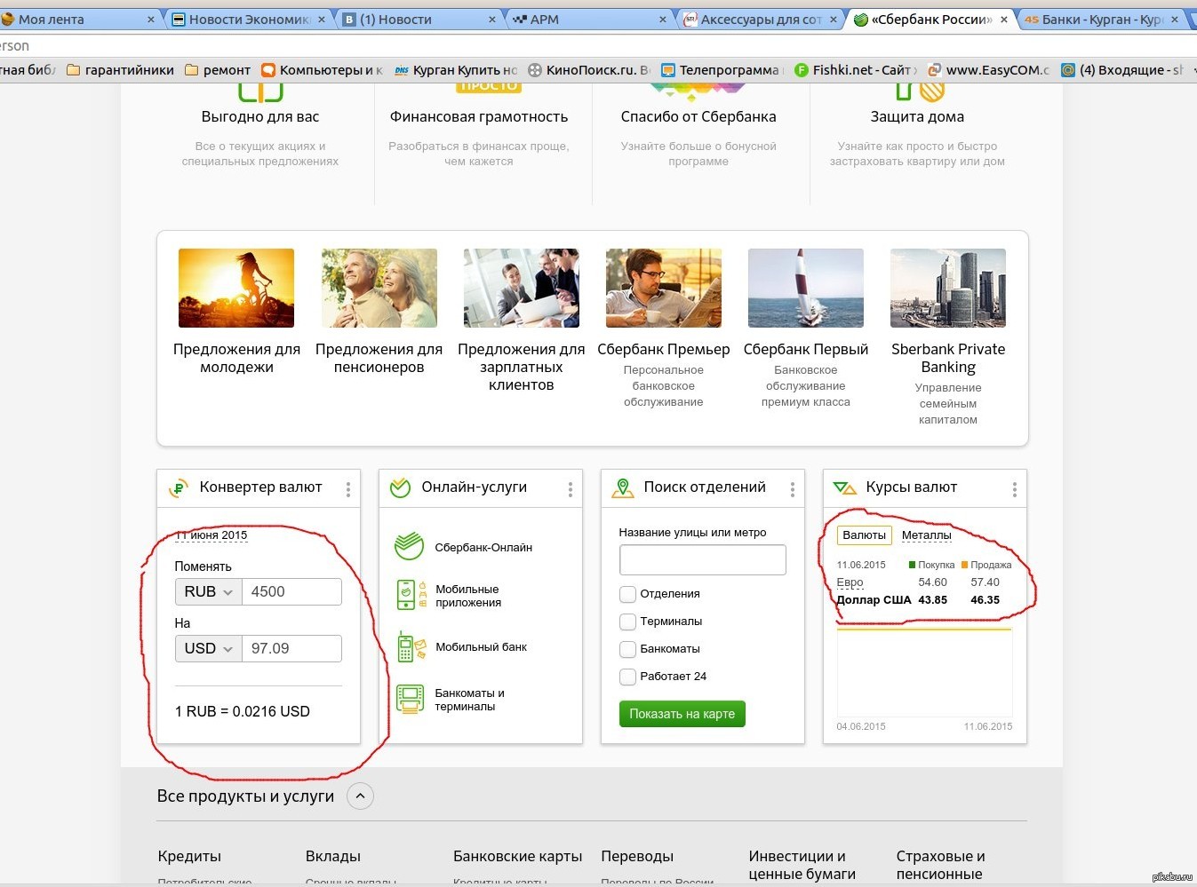Open the Предложения для молодежи thumbnail
The width and height of the screenshot is (1197, 887).
click(236, 288)
